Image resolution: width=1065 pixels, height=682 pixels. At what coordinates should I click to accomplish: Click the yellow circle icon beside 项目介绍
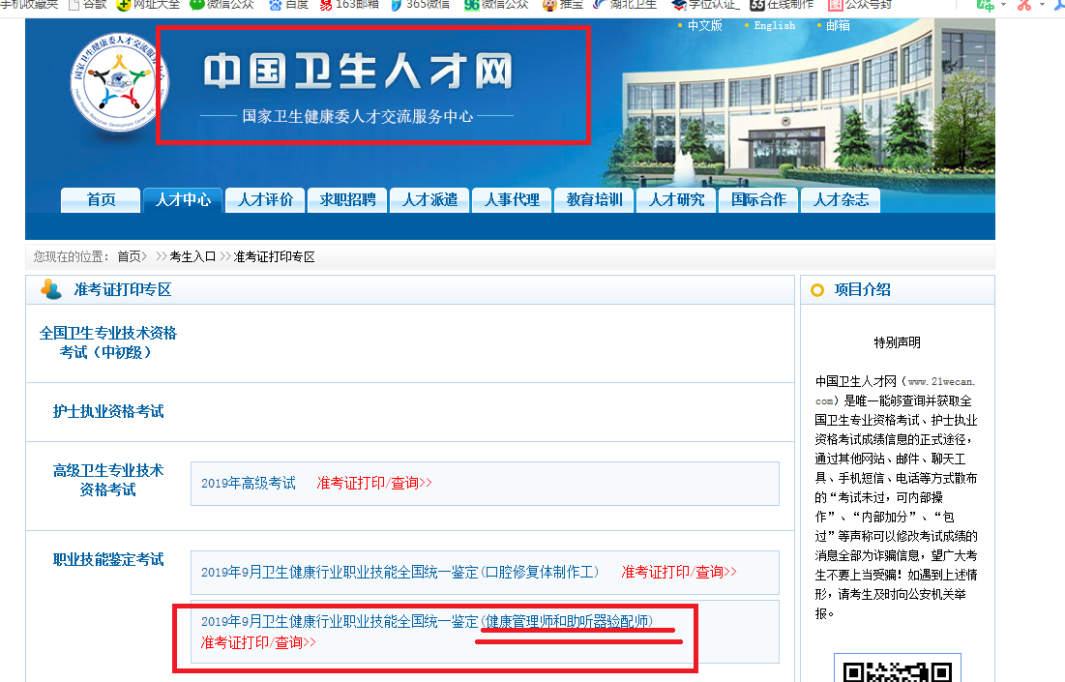point(817,290)
